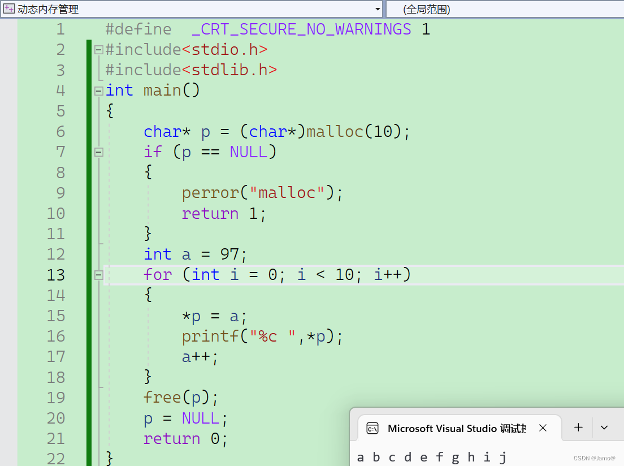This screenshot has height=466, width=624.
Task: Close the Microsoft Visual Studio debug console tab
Action: click(x=543, y=428)
